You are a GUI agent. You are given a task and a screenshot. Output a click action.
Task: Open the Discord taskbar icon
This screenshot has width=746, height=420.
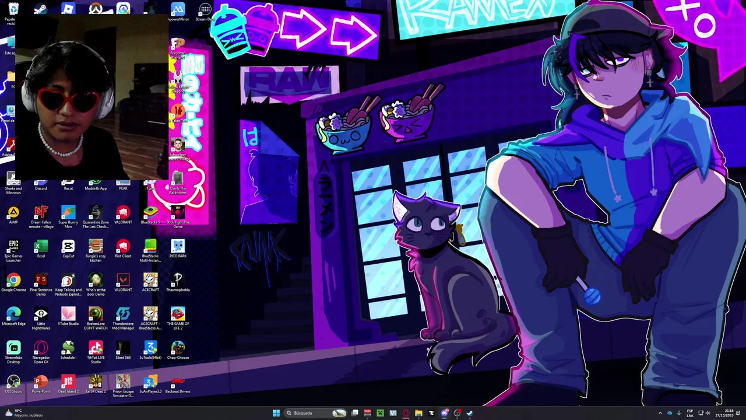tap(445, 413)
